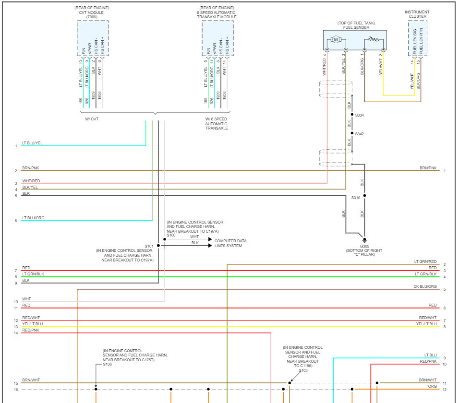Click the horizontal WHT/RED label at left pin 3
Screen dimensions: 459x403
[31, 181]
